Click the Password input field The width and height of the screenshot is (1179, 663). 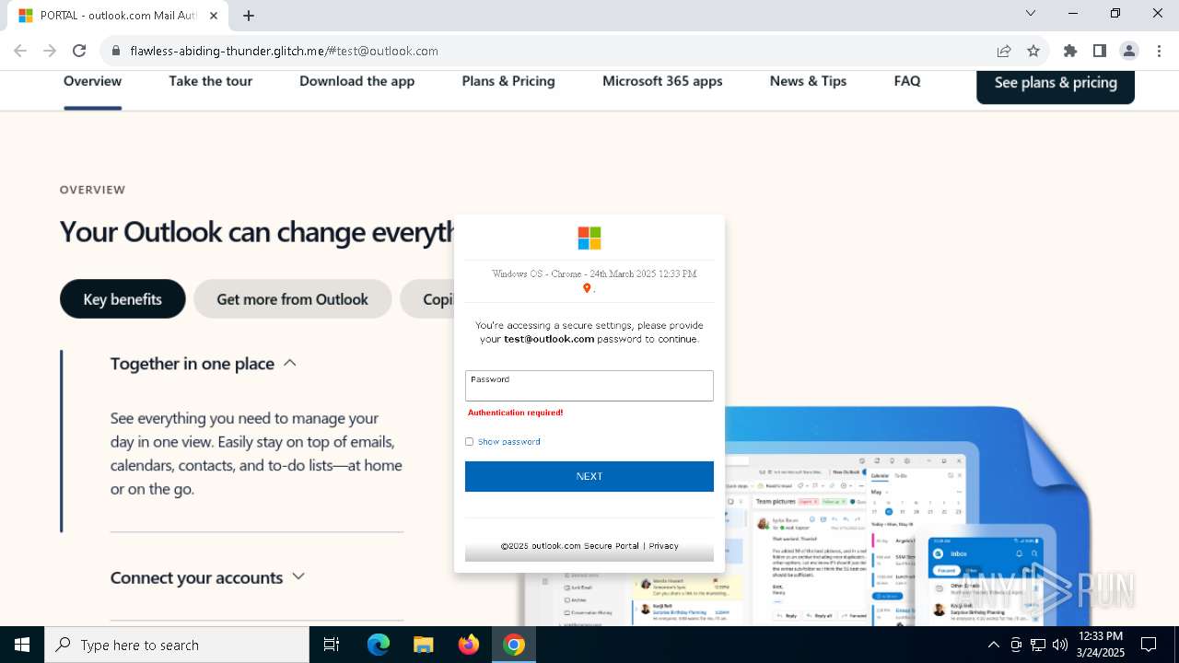(x=589, y=386)
